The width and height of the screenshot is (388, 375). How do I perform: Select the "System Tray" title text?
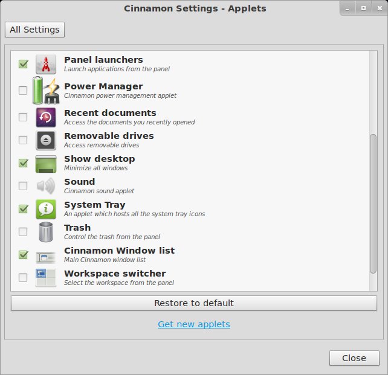pyautogui.click(x=94, y=205)
